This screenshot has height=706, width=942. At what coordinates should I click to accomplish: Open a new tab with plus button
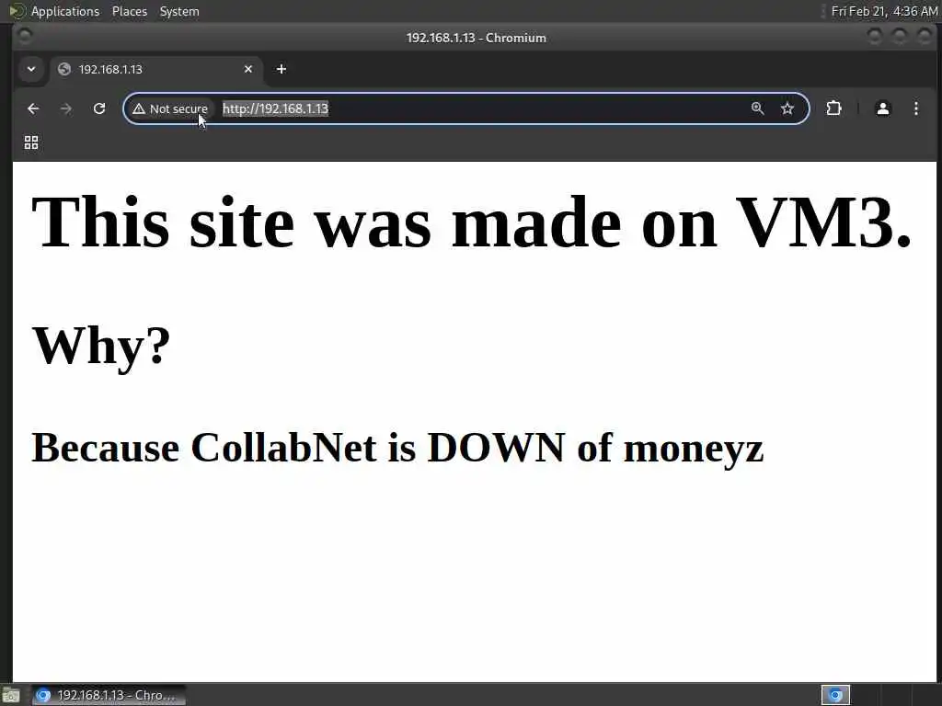pos(281,69)
